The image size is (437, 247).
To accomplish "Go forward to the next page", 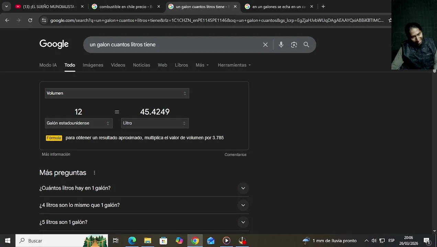I will pyautogui.click(x=19, y=20).
